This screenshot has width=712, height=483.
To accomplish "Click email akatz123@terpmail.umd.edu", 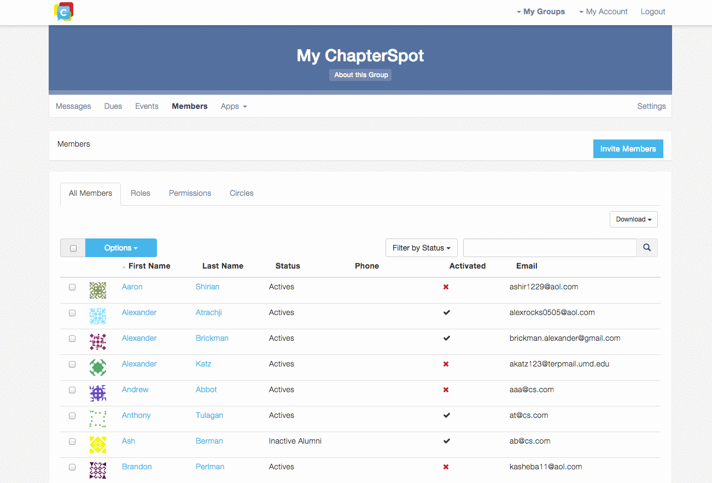I will [559, 364].
